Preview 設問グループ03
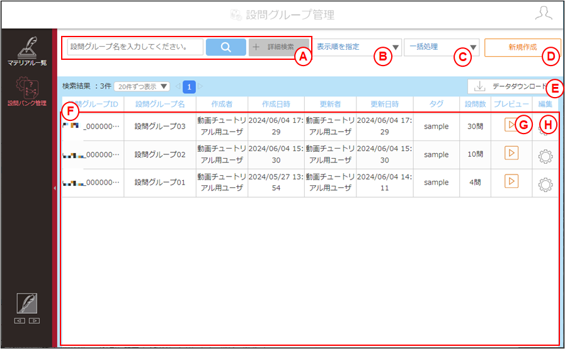The image size is (565, 349). point(511,125)
